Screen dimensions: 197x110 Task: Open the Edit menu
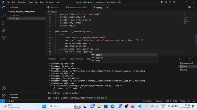coord(14,2)
